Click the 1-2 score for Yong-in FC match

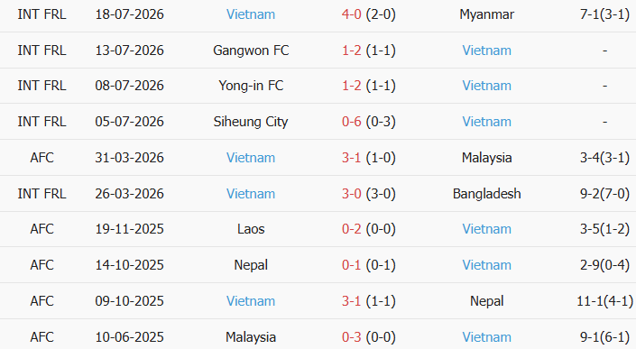(x=351, y=86)
